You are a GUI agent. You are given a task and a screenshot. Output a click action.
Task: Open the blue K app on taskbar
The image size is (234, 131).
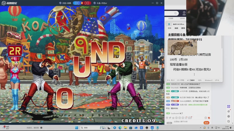pyautogui.click(x=142, y=128)
